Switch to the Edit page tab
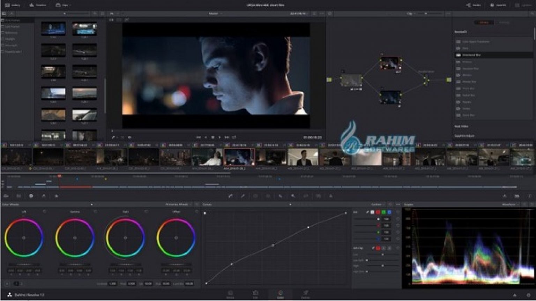This screenshot has width=536, height=301. pyautogui.click(x=255, y=294)
